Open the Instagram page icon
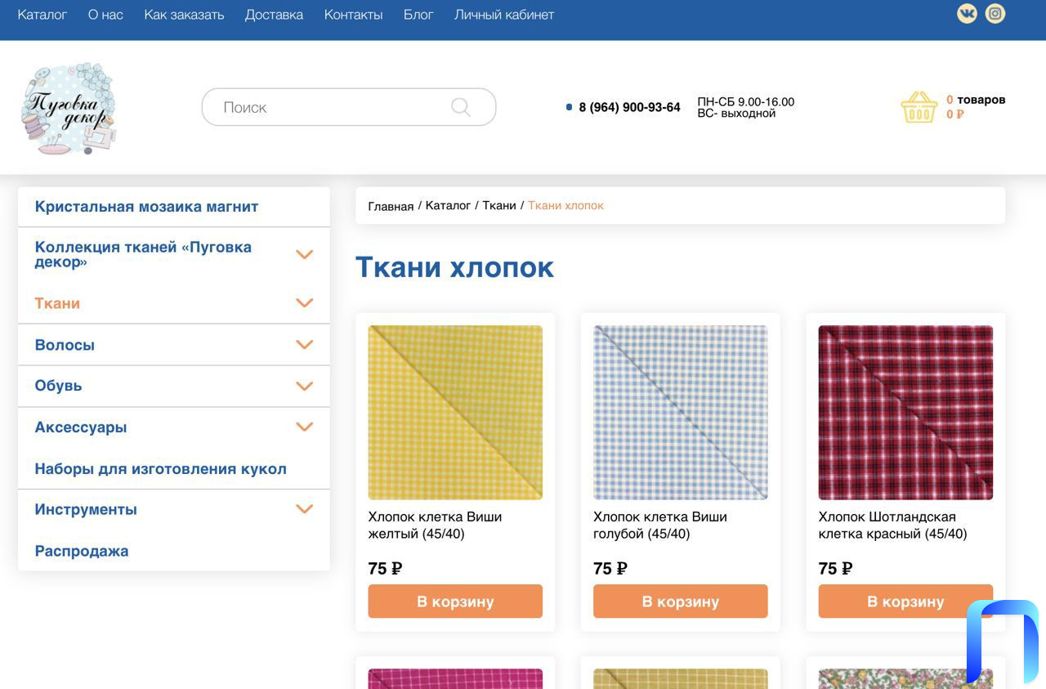Image resolution: width=1046 pixels, height=689 pixels. pyautogui.click(x=995, y=14)
